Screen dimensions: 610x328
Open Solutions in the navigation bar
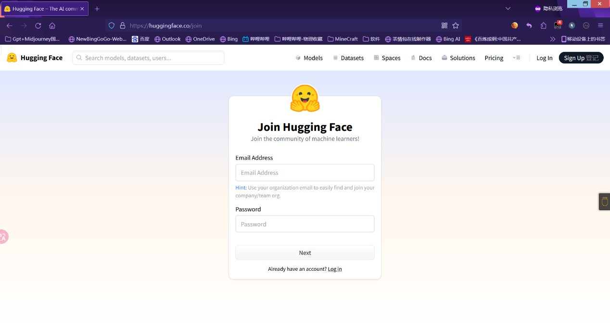[x=458, y=58]
